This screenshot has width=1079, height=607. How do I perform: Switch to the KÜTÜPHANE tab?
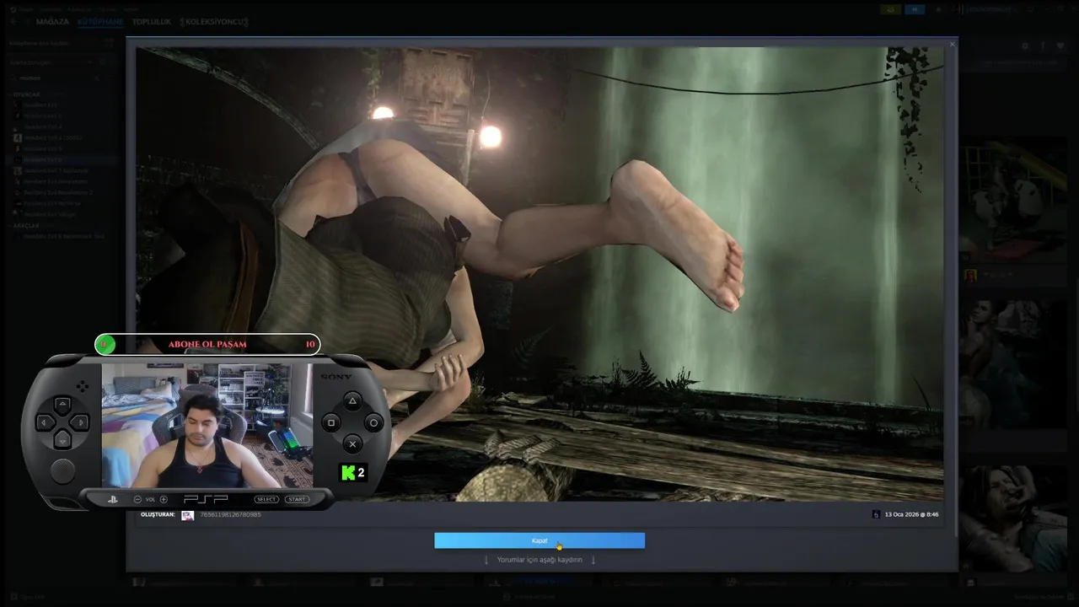pyautogui.click(x=100, y=21)
